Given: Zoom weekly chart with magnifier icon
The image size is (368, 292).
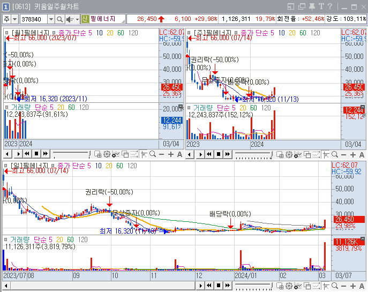Looking at the screenshot, I should pos(335,154).
